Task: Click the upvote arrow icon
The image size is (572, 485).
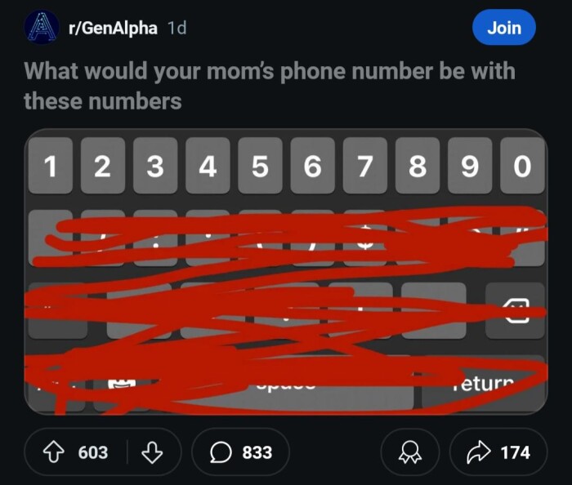Action: pos(54,452)
